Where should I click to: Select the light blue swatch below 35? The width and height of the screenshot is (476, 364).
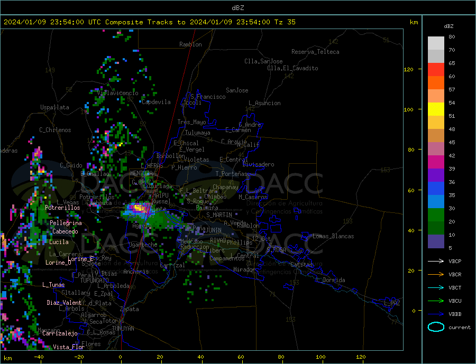(436, 202)
